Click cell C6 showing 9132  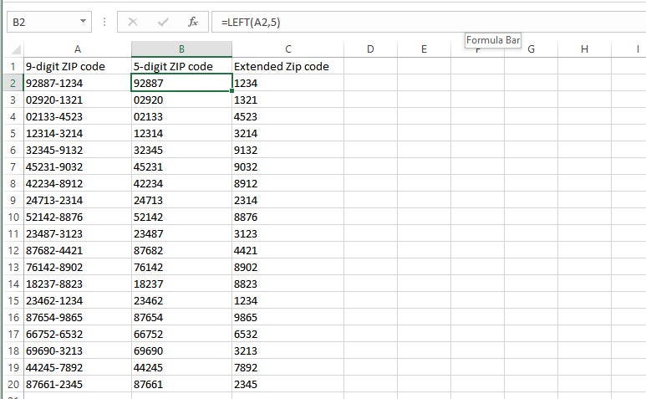coord(288,150)
